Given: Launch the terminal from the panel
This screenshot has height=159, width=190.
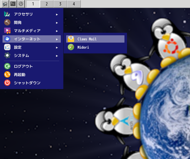Looking at the screenshot, I should click(x=13, y=4).
